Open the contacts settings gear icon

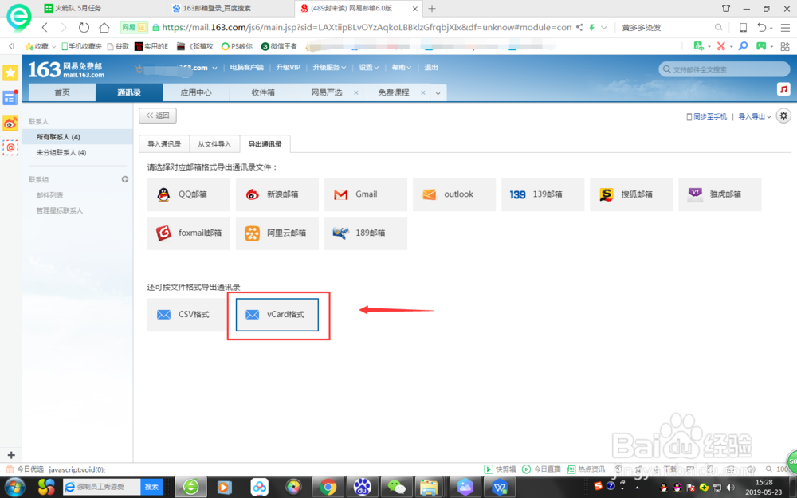point(784,116)
